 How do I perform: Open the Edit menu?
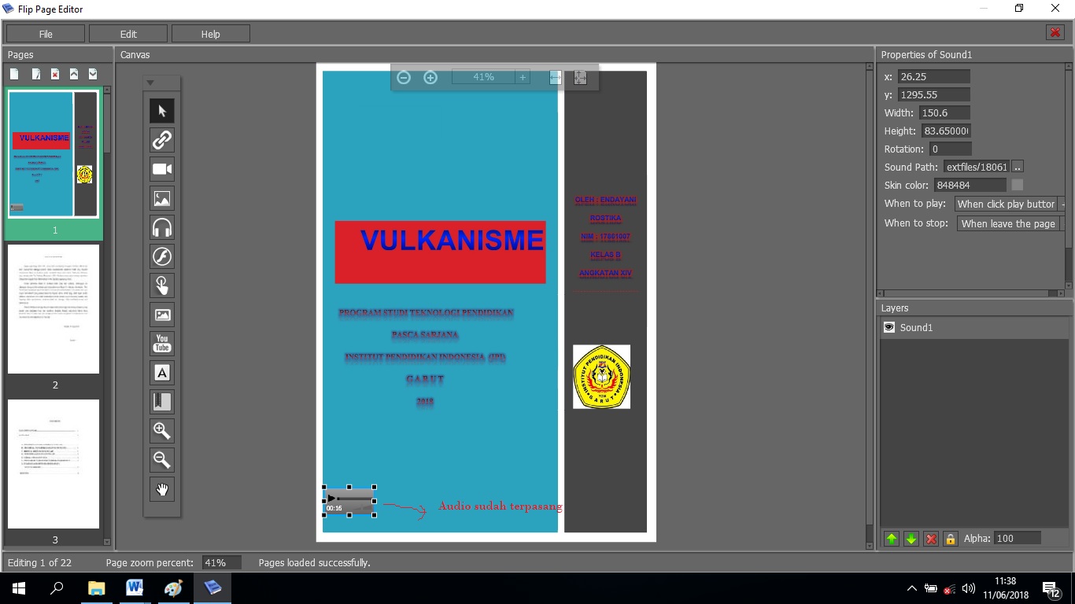click(128, 34)
